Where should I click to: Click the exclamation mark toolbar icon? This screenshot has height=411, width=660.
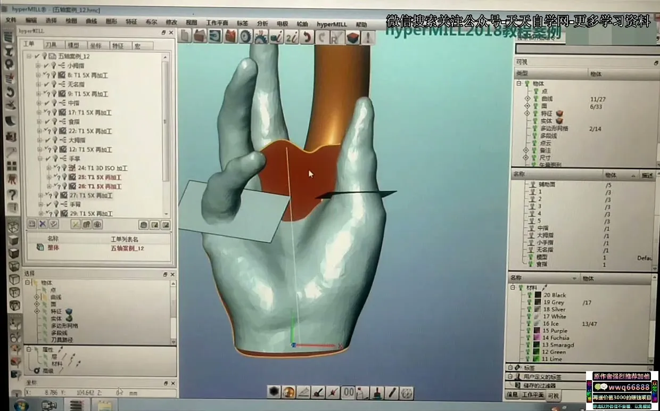coord(368,37)
